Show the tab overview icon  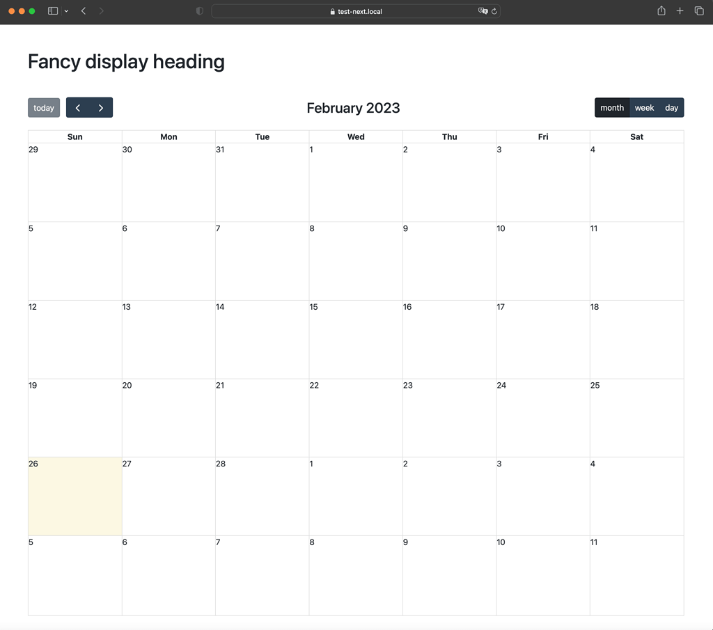coord(699,11)
